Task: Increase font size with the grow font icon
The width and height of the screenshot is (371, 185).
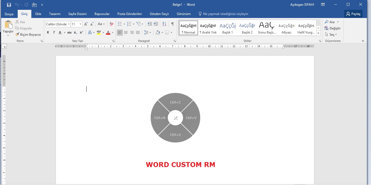Action: 86,24
